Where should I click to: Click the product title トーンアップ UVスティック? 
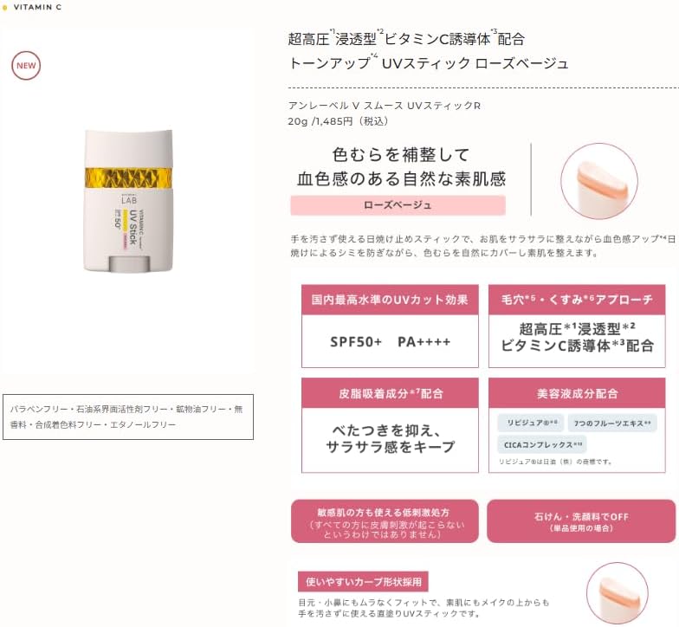coord(428,63)
